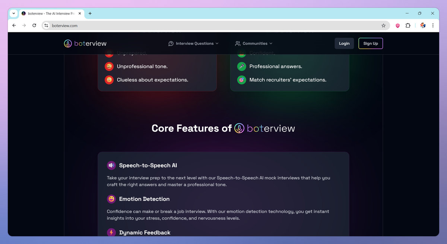Viewport: 447px width, 244px height.
Task: Click the Login button
Action: 344,43
